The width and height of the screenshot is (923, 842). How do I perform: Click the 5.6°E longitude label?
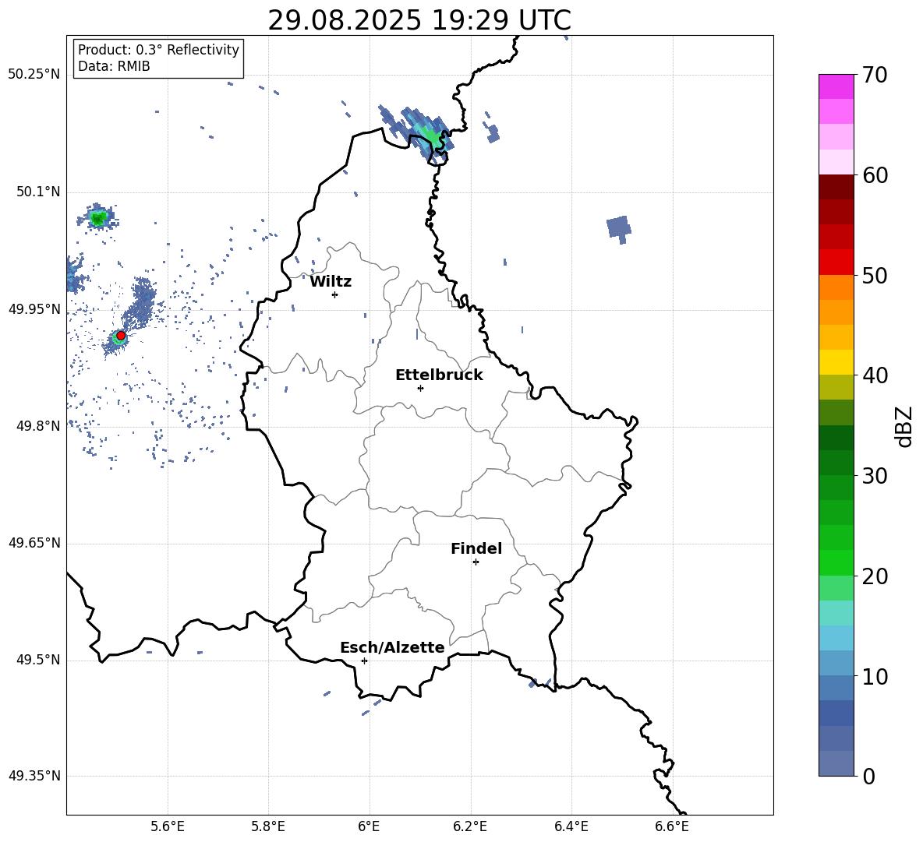pyautogui.click(x=168, y=827)
